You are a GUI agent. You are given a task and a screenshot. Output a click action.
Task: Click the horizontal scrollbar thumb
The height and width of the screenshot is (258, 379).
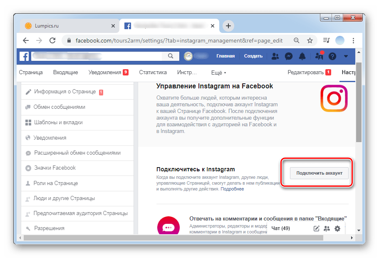(173, 238)
